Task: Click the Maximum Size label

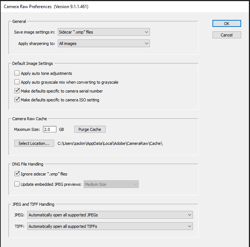Action: [27, 129]
